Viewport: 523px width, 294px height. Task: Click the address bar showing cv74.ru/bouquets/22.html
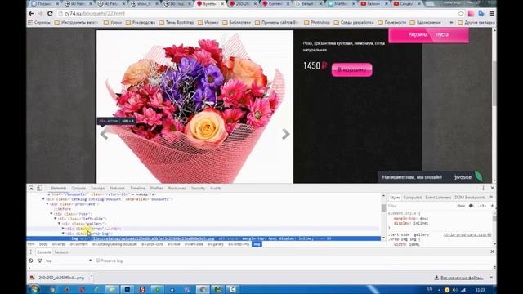click(x=257, y=14)
